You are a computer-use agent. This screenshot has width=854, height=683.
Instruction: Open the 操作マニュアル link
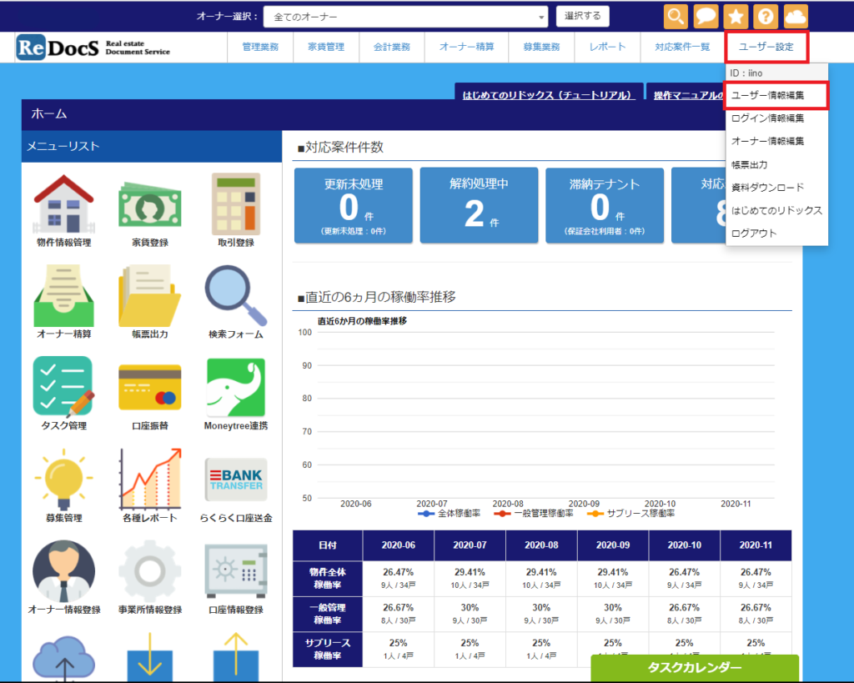coord(688,95)
